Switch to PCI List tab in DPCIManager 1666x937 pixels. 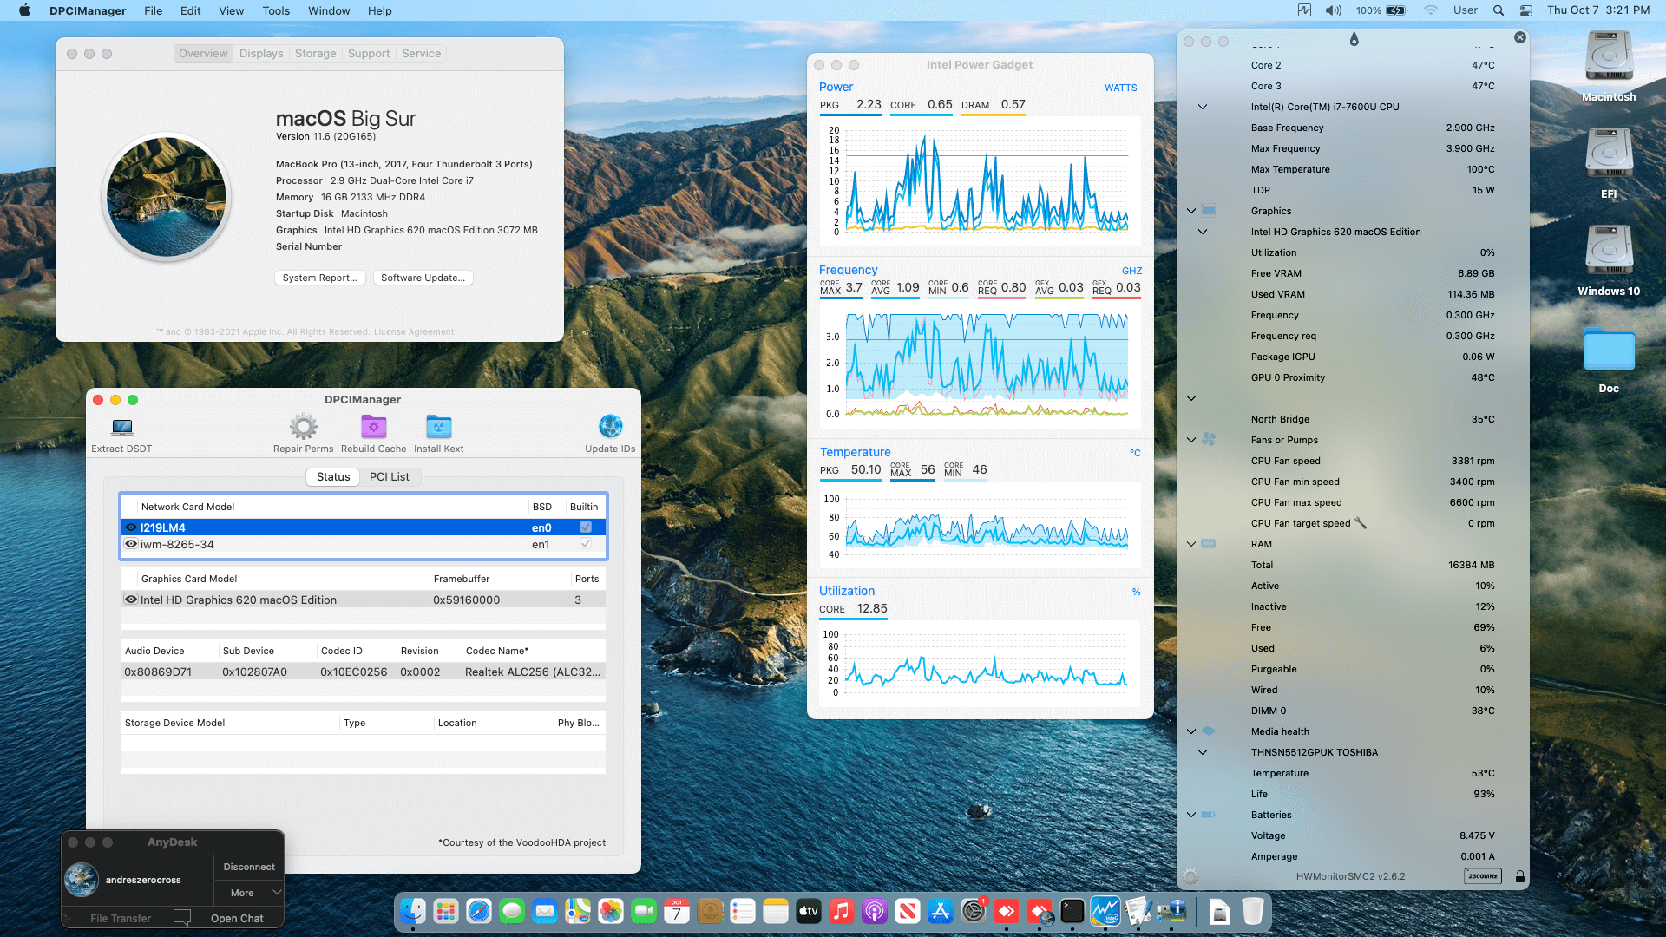pos(390,477)
